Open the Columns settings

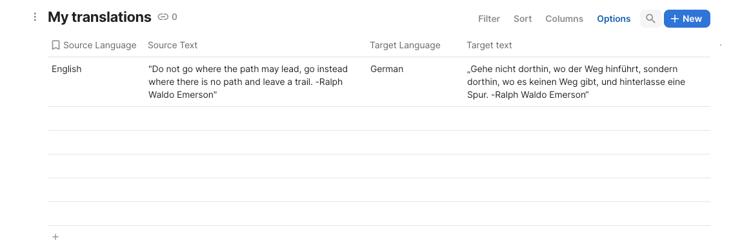click(564, 19)
